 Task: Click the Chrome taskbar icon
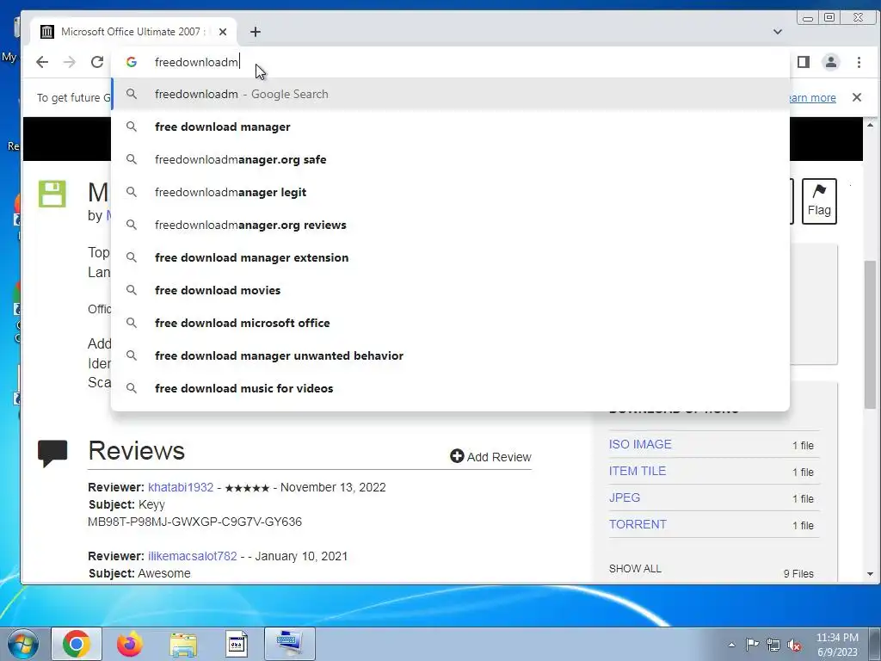point(77,644)
